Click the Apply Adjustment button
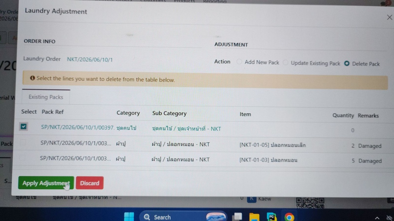 46,183
